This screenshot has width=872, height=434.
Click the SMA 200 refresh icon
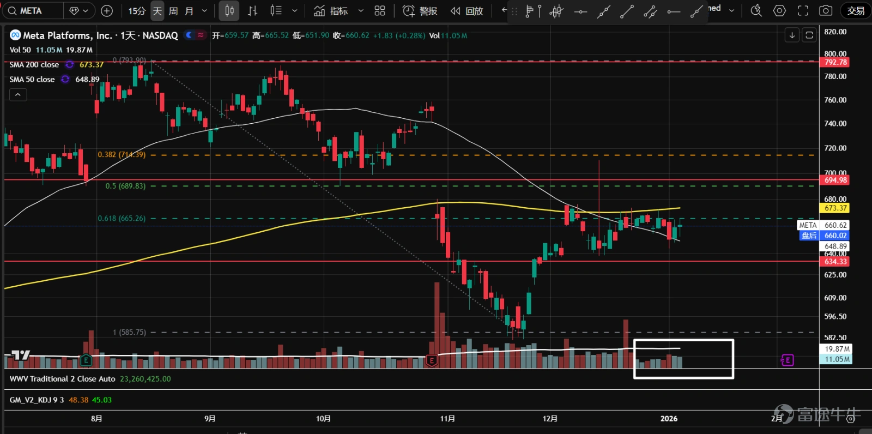(x=69, y=64)
